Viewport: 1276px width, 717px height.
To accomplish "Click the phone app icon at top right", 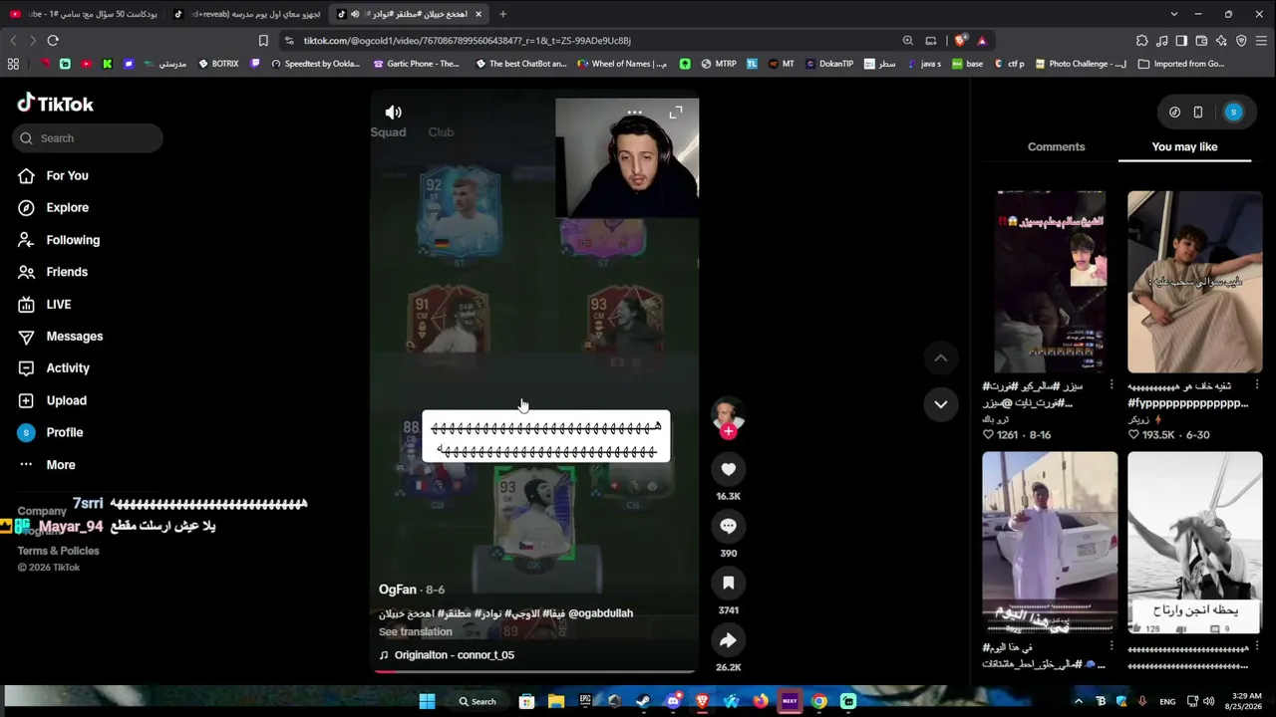I will [x=1198, y=113].
